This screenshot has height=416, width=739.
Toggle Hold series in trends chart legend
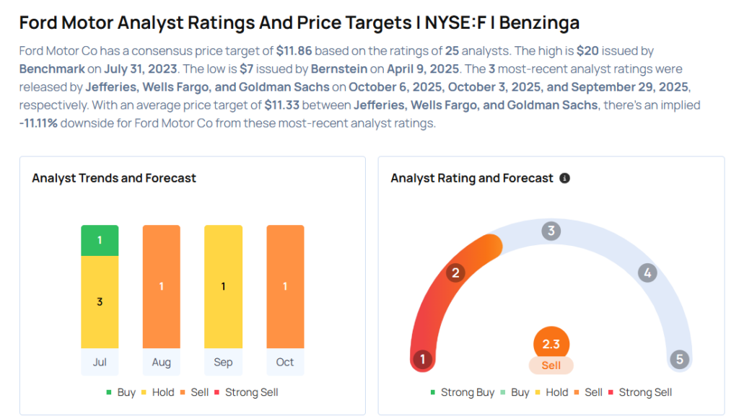click(158, 392)
